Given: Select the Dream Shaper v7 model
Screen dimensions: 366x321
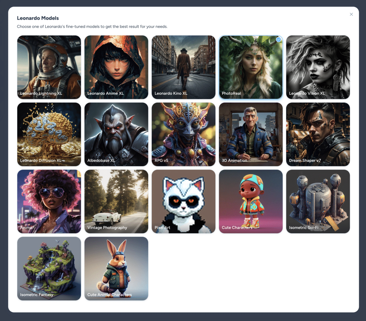Looking at the screenshot, I should [318, 134].
